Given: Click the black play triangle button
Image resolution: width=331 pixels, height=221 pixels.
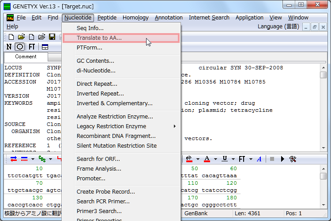Looking at the screenshot, I should pyautogui.click(x=282, y=159).
